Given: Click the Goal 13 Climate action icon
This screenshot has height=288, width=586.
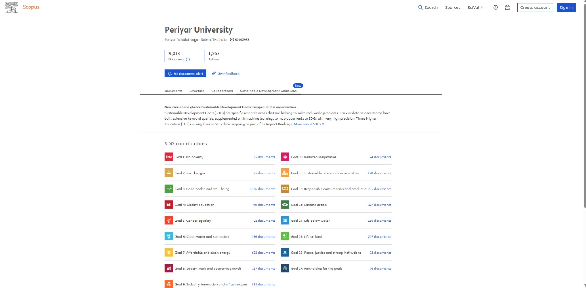Looking at the screenshot, I should 285,205.
